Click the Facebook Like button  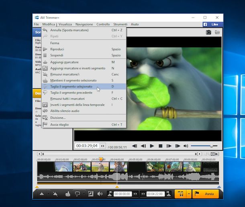coord(213,24)
